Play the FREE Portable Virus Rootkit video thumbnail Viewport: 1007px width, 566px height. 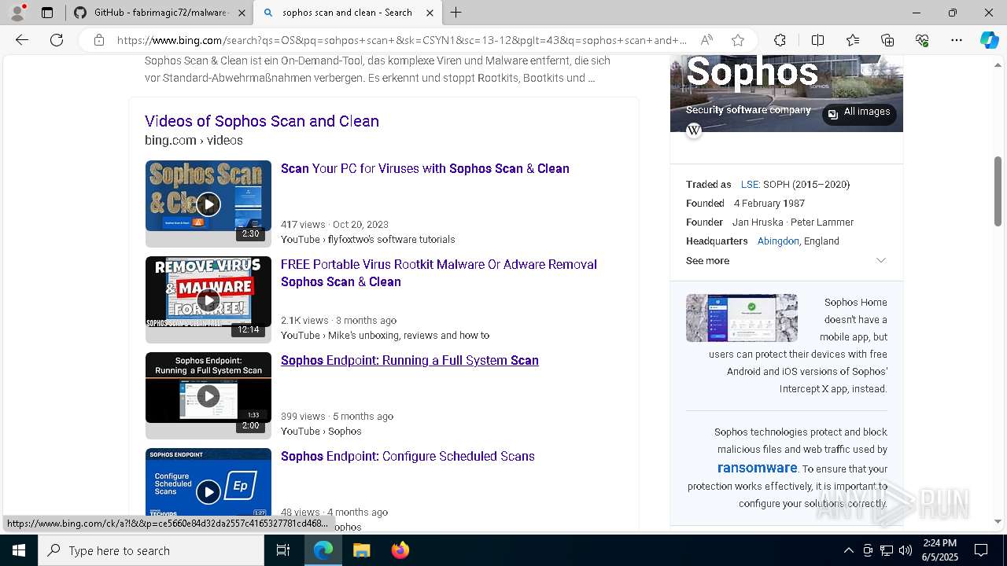(x=208, y=300)
